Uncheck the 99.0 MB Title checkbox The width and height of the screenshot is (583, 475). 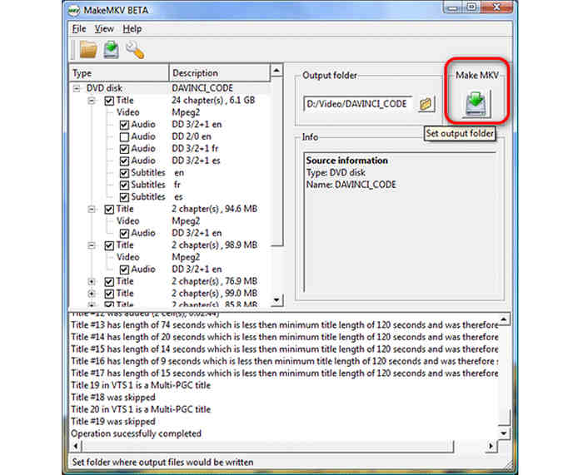point(109,294)
